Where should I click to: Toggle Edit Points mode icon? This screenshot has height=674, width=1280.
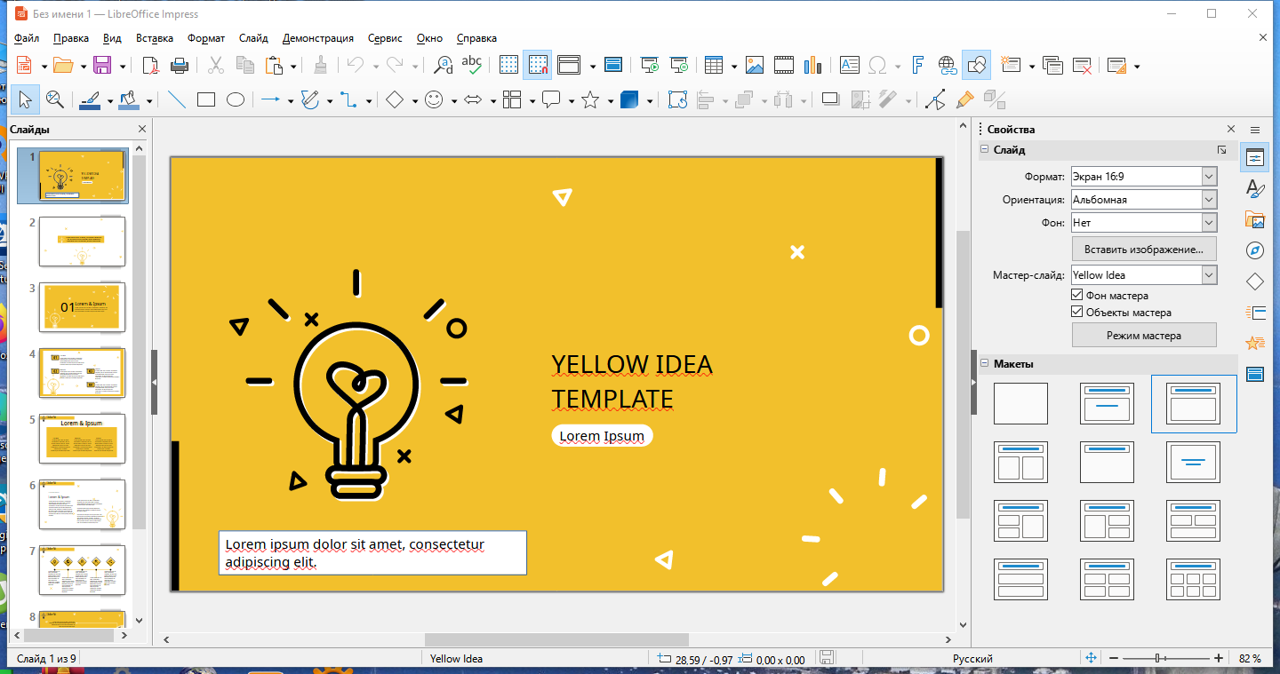point(935,99)
